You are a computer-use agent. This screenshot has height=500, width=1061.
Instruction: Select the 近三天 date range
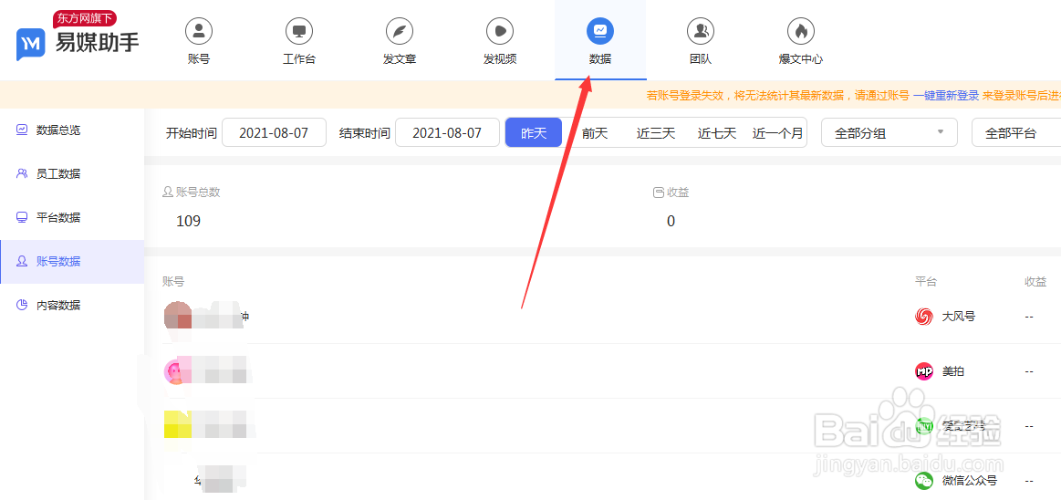[x=656, y=133]
